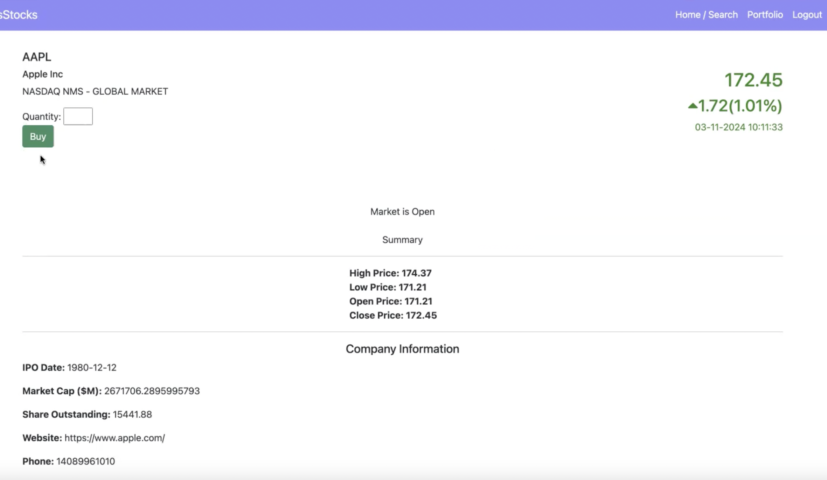Click the Close Price 172.45 line
Viewport: 827px width, 480px height.
click(393, 315)
